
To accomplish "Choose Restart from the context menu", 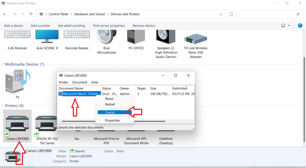I will click(x=115, y=104).
